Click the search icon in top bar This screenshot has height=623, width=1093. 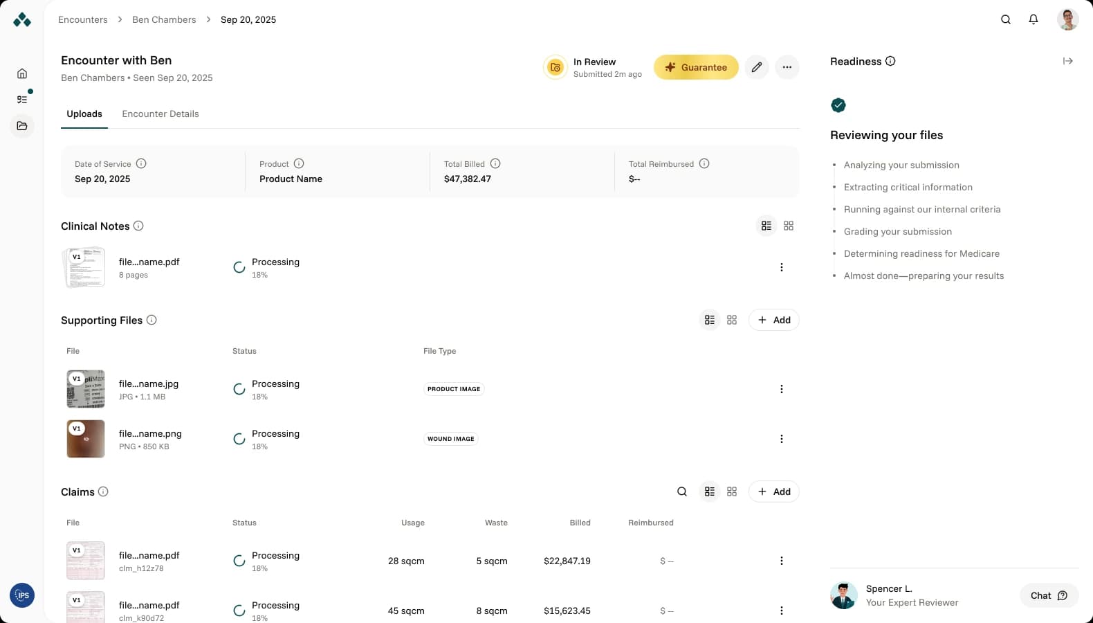tap(1006, 19)
